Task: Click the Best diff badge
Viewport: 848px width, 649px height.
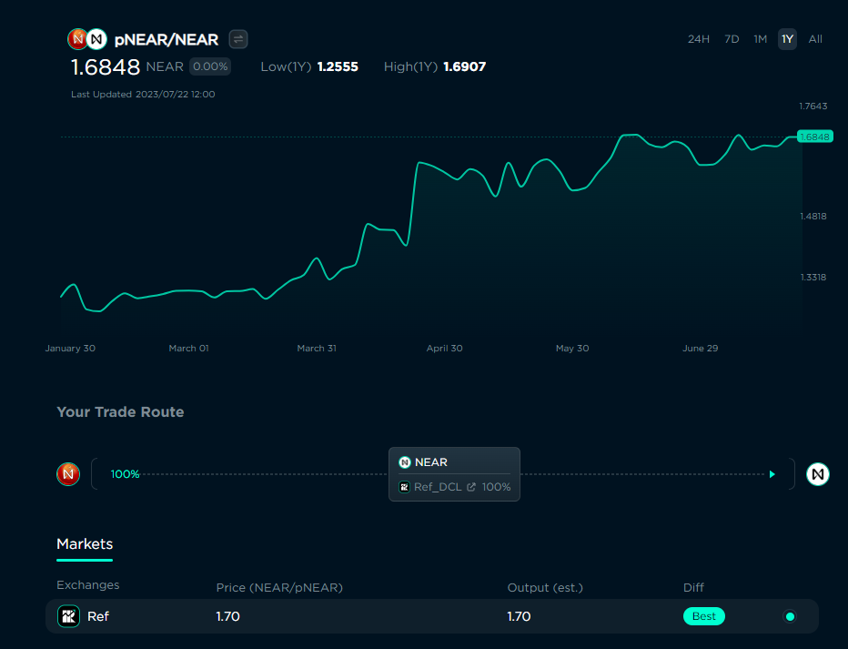Action: [x=703, y=616]
